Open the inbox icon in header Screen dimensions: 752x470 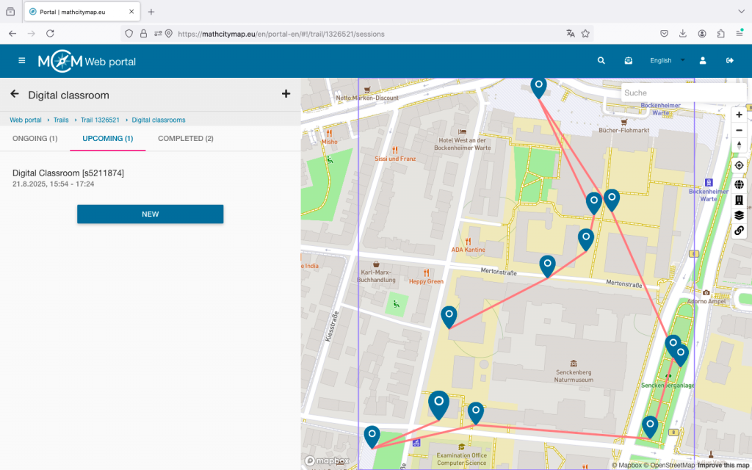point(628,61)
